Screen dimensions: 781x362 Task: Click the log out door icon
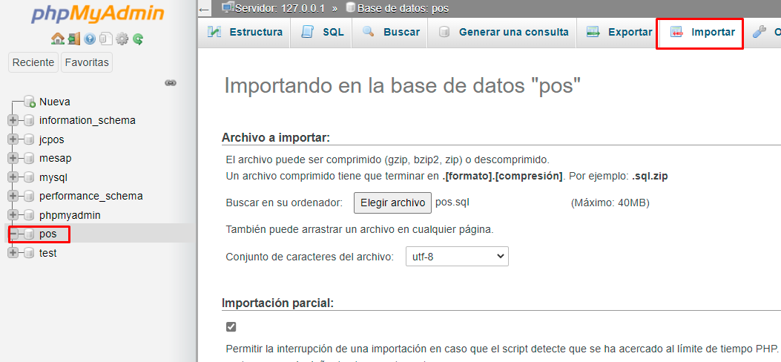point(73,39)
